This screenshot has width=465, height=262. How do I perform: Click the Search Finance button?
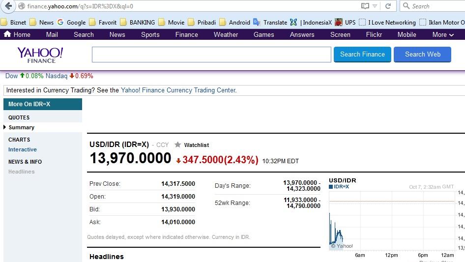[x=362, y=54]
